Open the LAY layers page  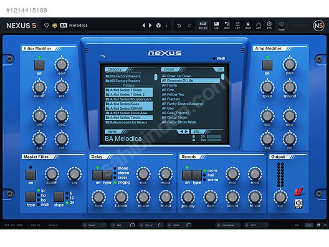237,25
